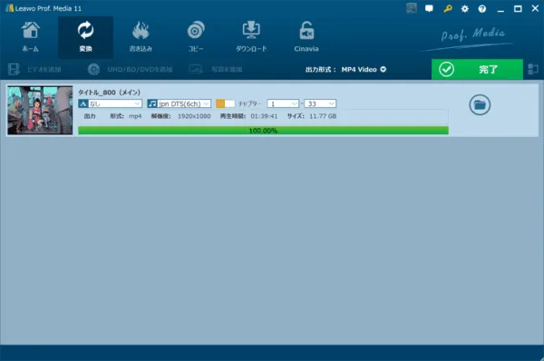Viewport: 544px width, 361px height.
Task: Open the Cinavia removal module
Action: 306,37
